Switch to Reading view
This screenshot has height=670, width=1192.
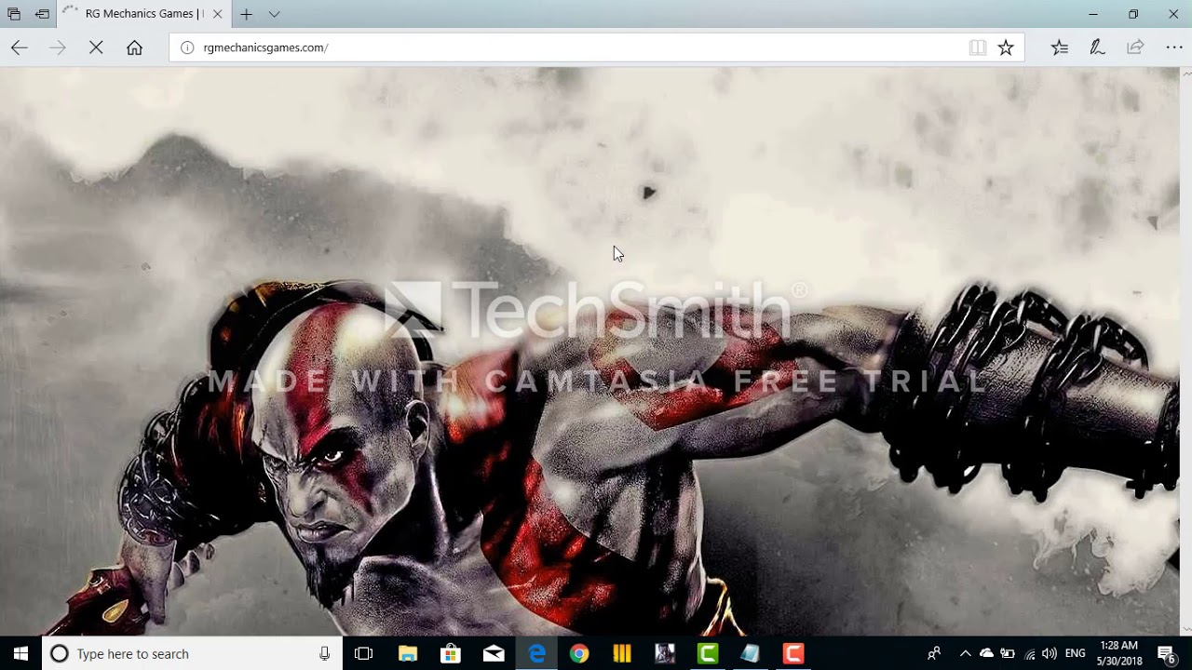click(x=978, y=47)
